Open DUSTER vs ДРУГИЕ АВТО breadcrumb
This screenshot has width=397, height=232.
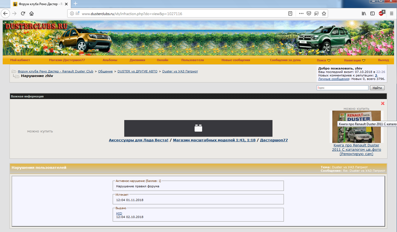[x=137, y=71]
